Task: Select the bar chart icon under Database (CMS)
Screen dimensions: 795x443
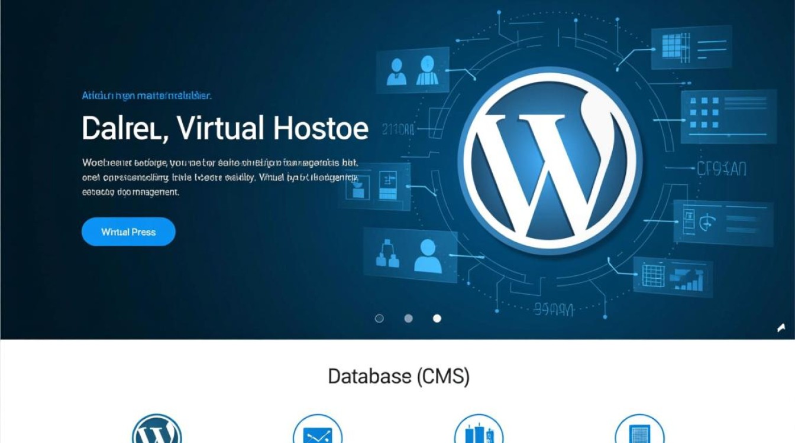Action: [x=479, y=432]
